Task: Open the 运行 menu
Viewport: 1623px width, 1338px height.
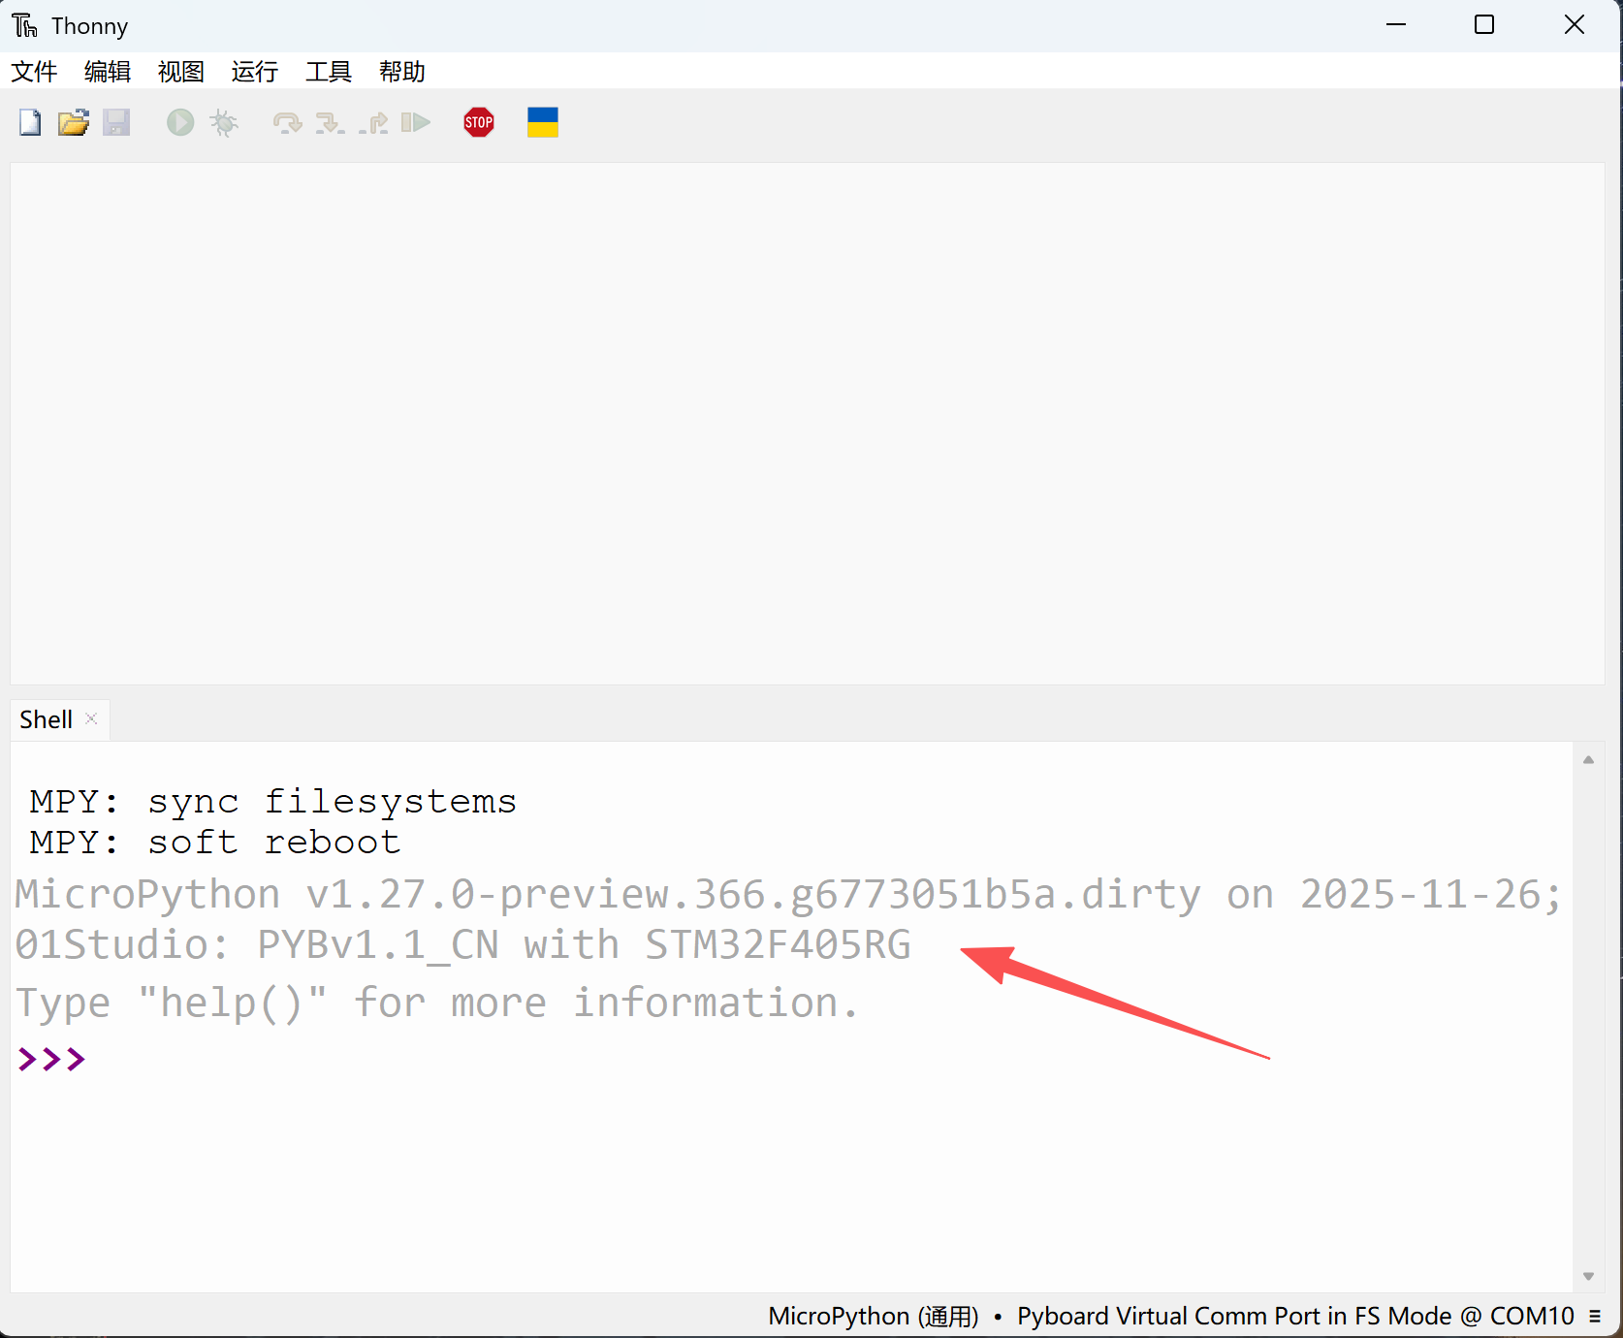Action: (x=253, y=72)
